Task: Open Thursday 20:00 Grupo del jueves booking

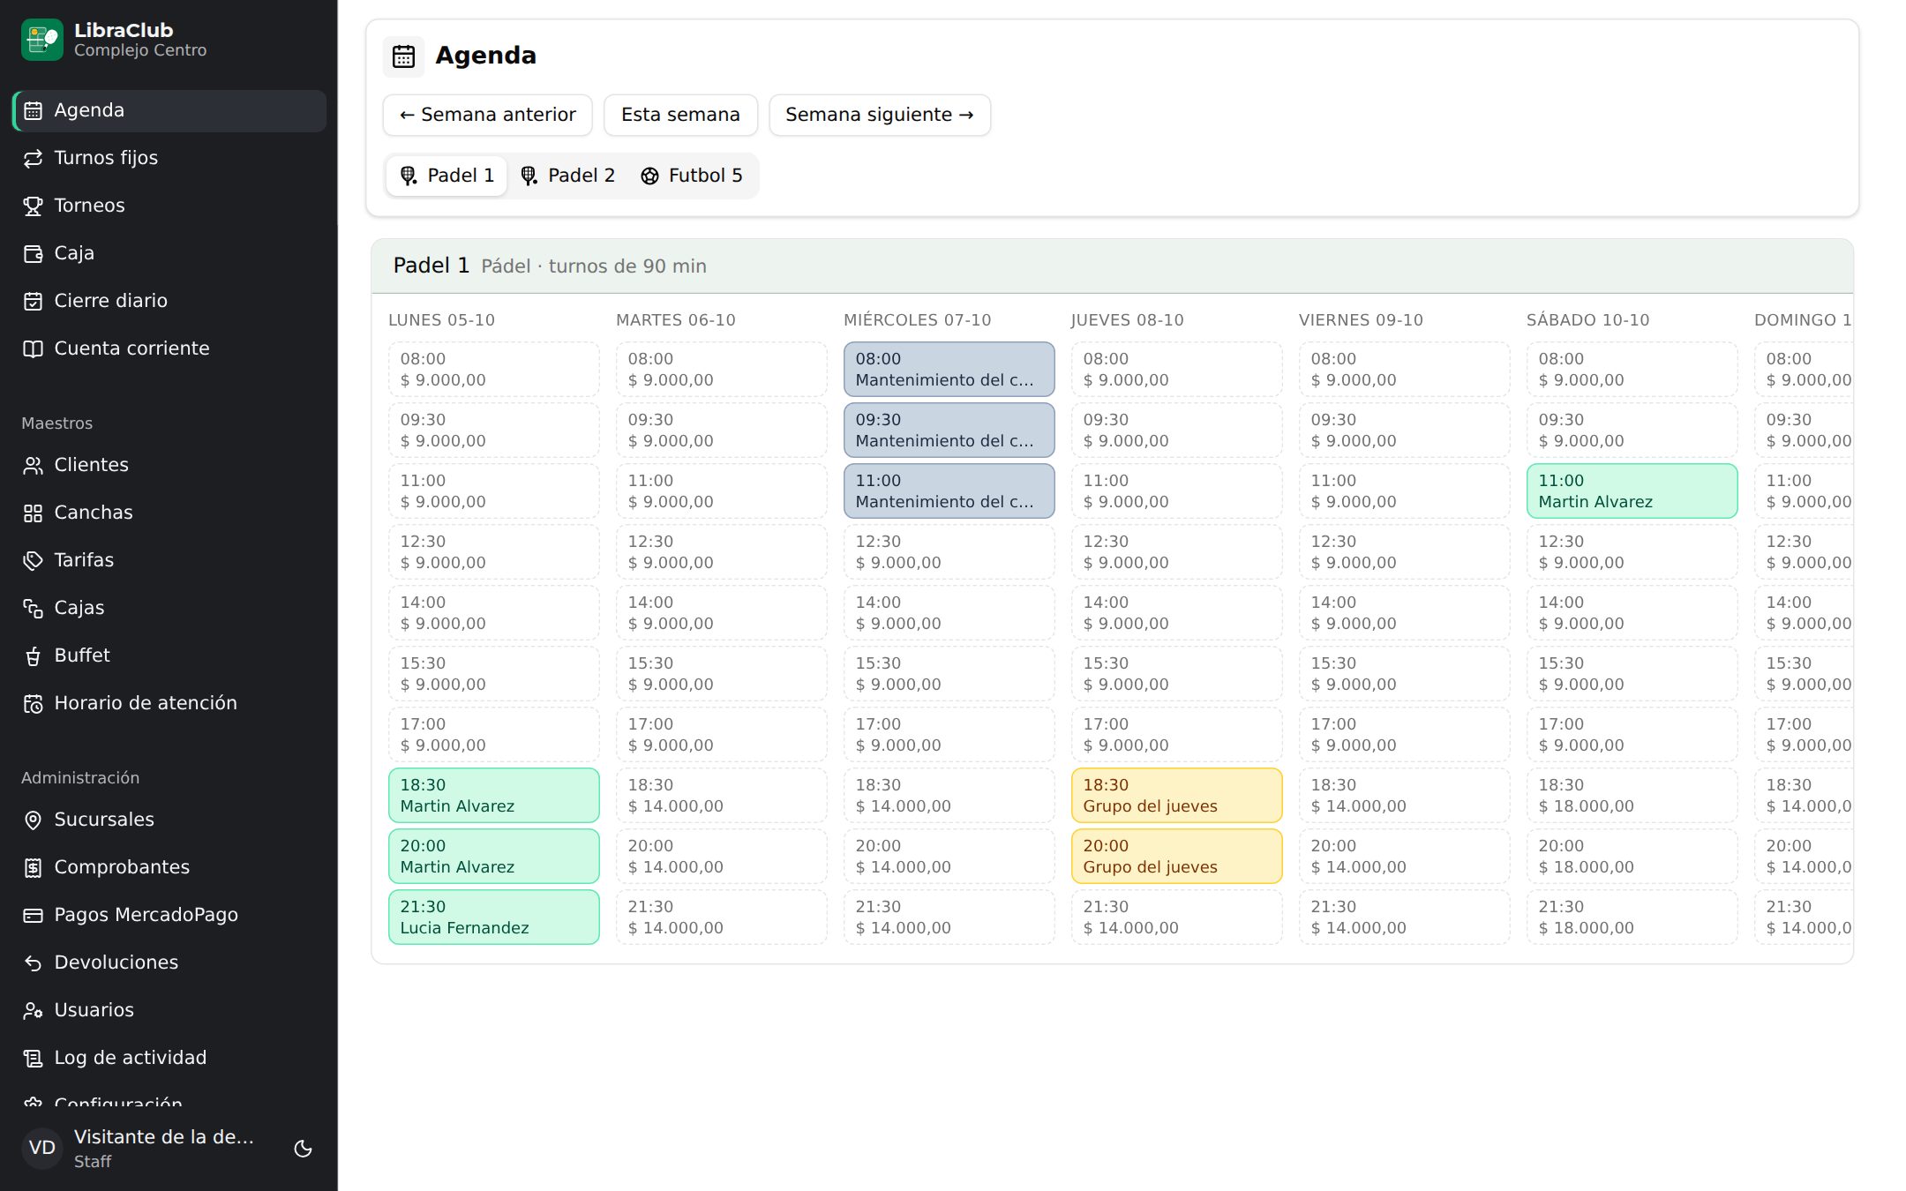Action: [1177, 857]
